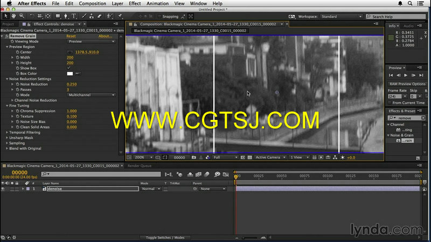Collapse the Fine Tuning group

[x=7, y=105]
